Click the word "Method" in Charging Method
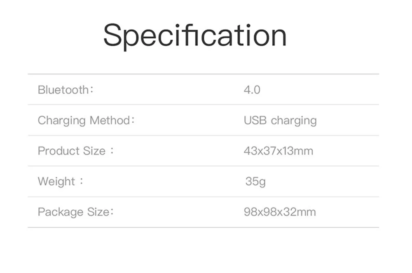The width and height of the screenshot is (412, 273). click(x=110, y=121)
